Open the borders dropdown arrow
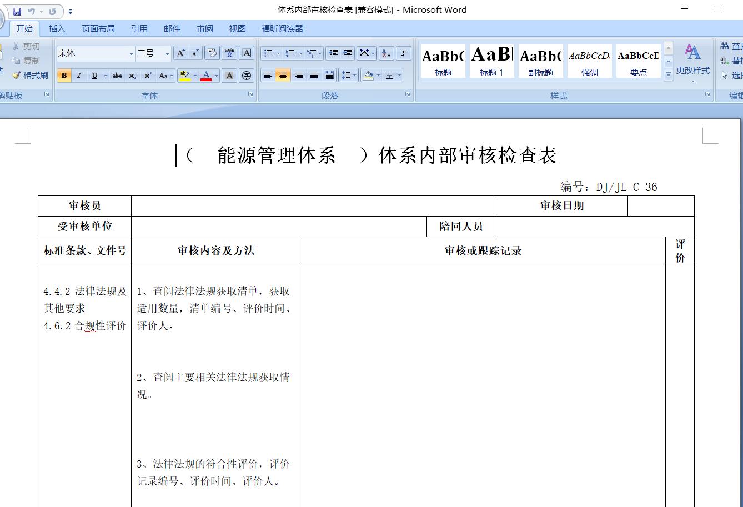The image size is (743, 507). (399, 76)
